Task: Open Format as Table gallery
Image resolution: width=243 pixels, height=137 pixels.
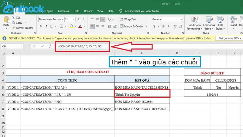Action: 209,23
